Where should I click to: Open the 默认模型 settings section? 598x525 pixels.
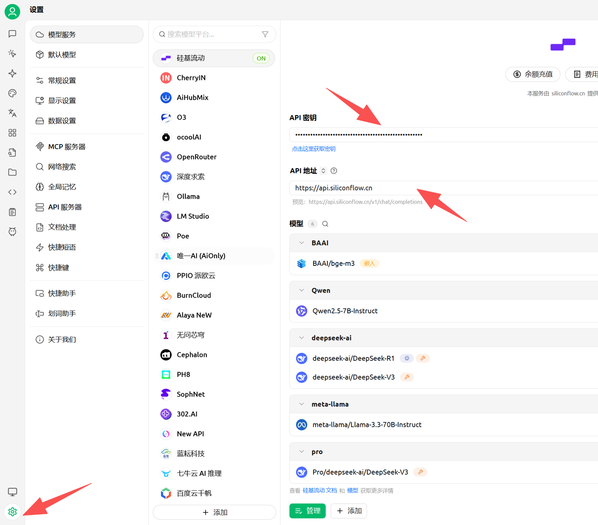tap(62, 55)
